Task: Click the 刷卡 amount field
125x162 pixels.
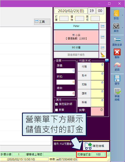Action: 97,76
